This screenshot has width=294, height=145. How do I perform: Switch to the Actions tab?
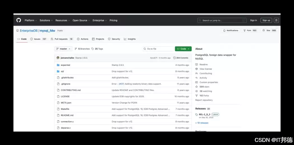83,39
